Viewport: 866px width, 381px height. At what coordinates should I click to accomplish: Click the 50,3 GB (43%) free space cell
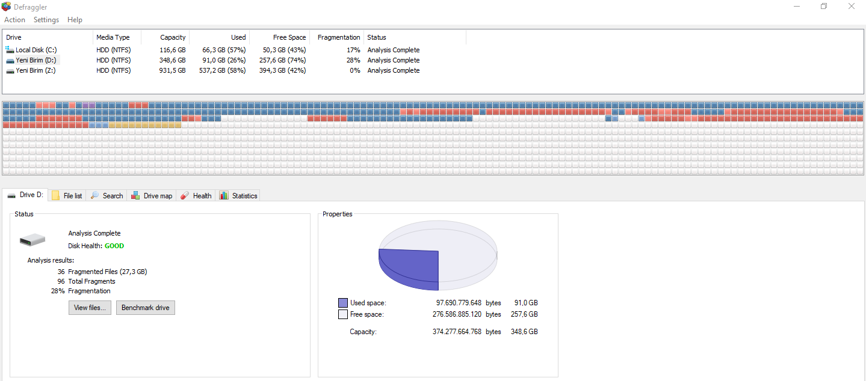click(284, 50)
